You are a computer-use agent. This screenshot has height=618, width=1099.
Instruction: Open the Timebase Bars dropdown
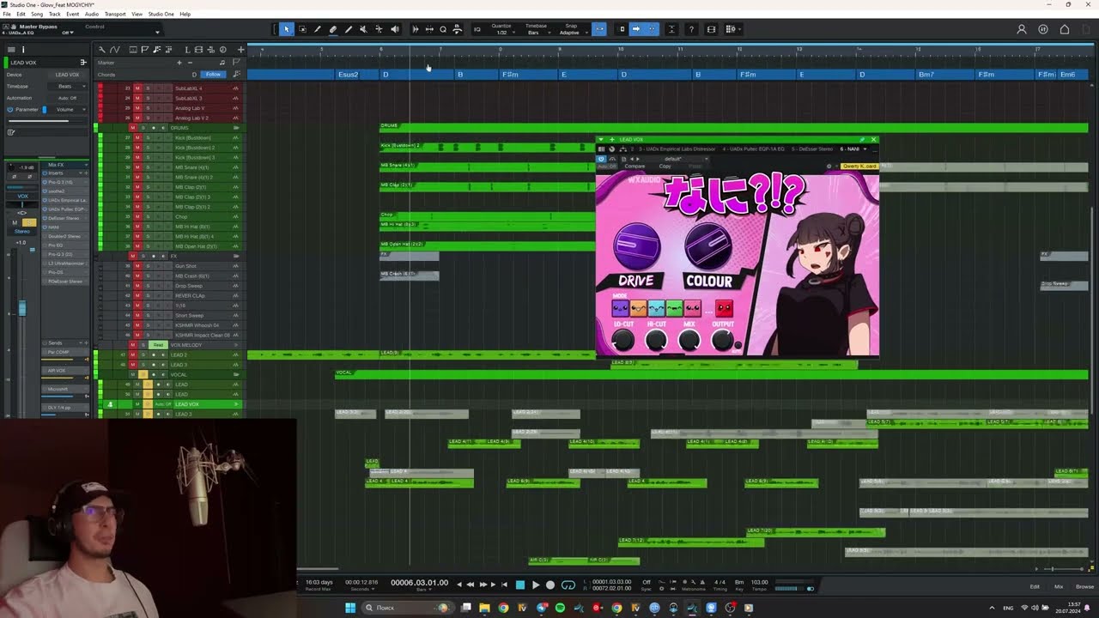point(536,33)
